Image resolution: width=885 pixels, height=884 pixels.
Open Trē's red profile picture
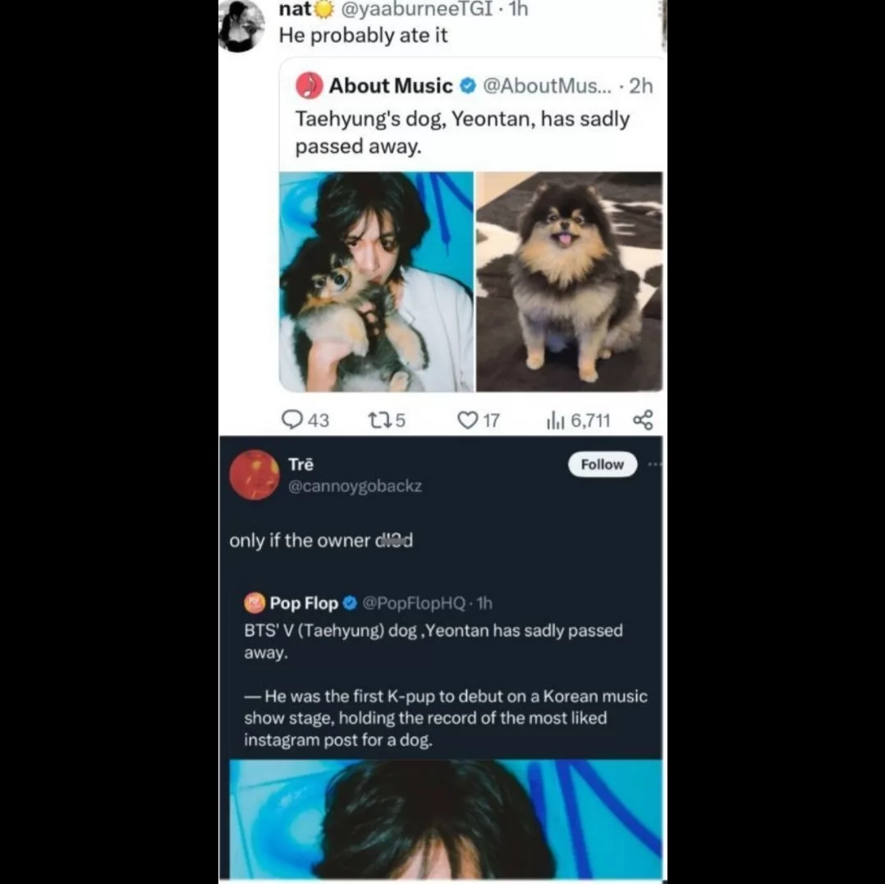pos(254,475)
